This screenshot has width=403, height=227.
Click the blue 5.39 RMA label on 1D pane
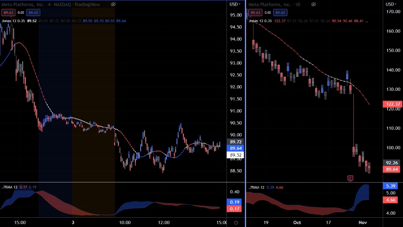pyautogui.click(x=391, y=186)
